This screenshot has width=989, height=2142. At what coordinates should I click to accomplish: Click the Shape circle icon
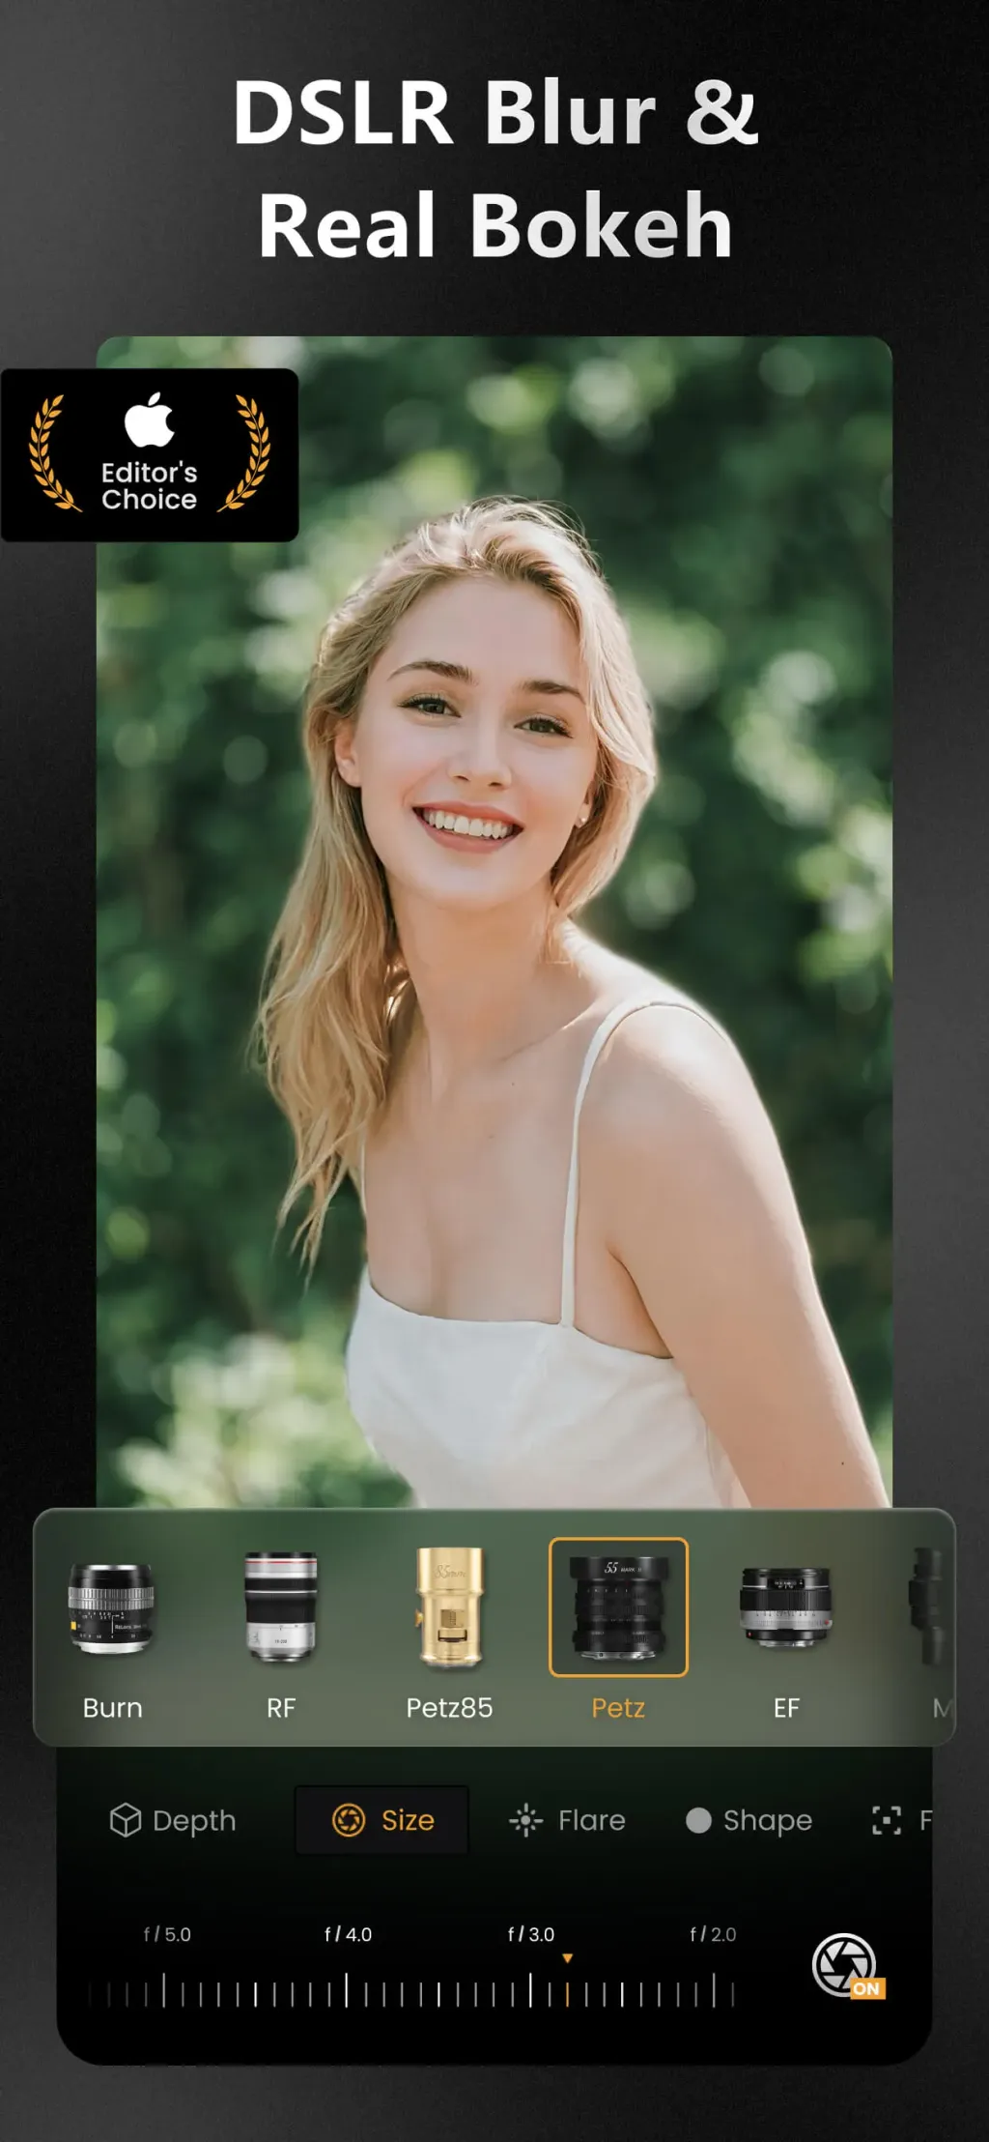click(x=698, y=1820)
